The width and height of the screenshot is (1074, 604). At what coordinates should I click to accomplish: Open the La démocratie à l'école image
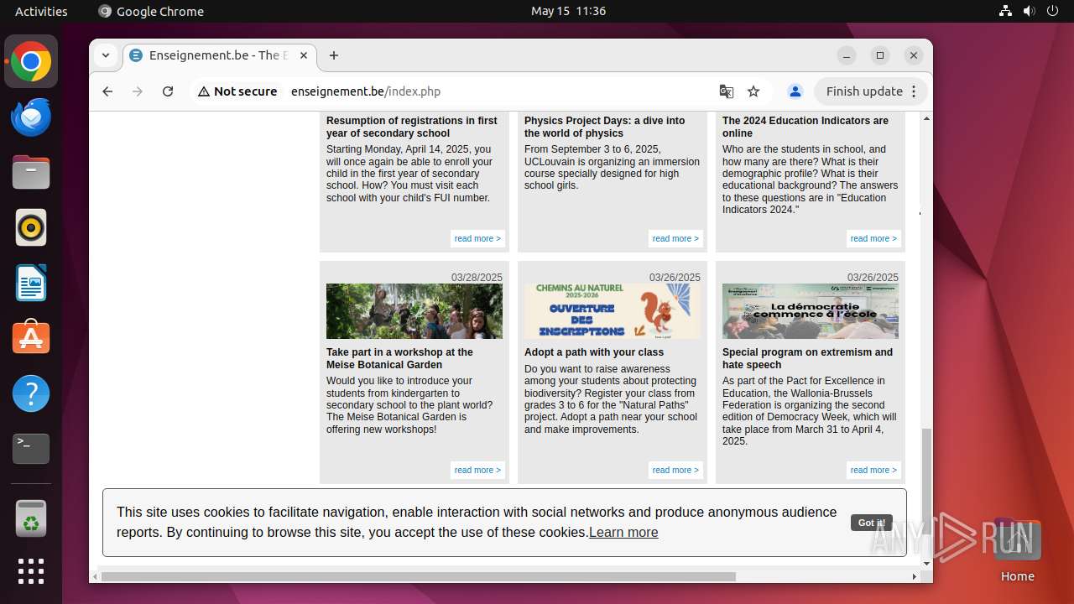pyautogui.click(x=811, y=311)
